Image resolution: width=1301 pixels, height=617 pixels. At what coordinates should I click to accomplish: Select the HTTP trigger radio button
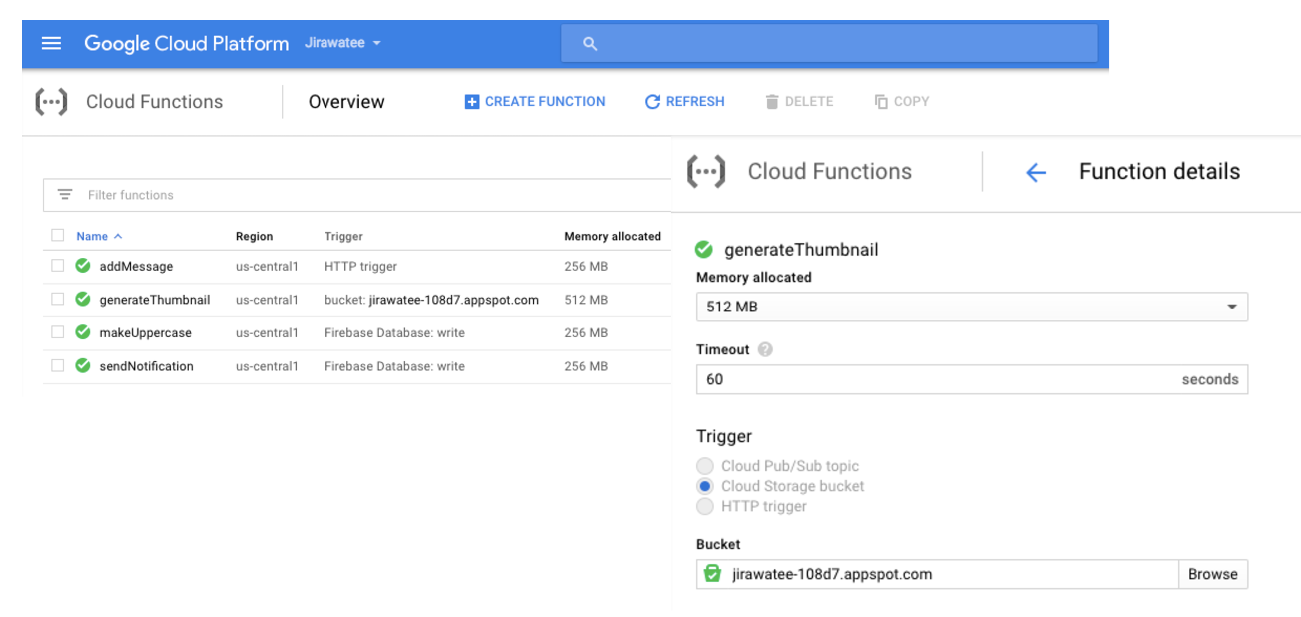point(705,506)
